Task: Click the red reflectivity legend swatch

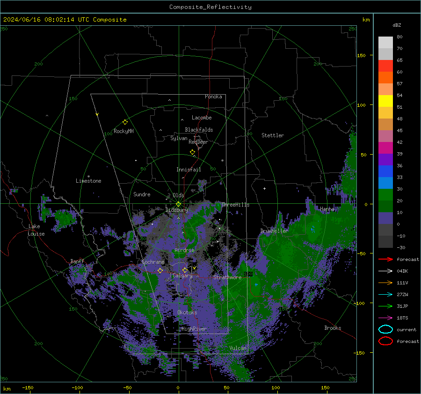Action: [385, 66]
